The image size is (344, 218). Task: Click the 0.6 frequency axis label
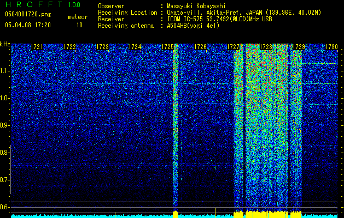[x=4, y=207]
